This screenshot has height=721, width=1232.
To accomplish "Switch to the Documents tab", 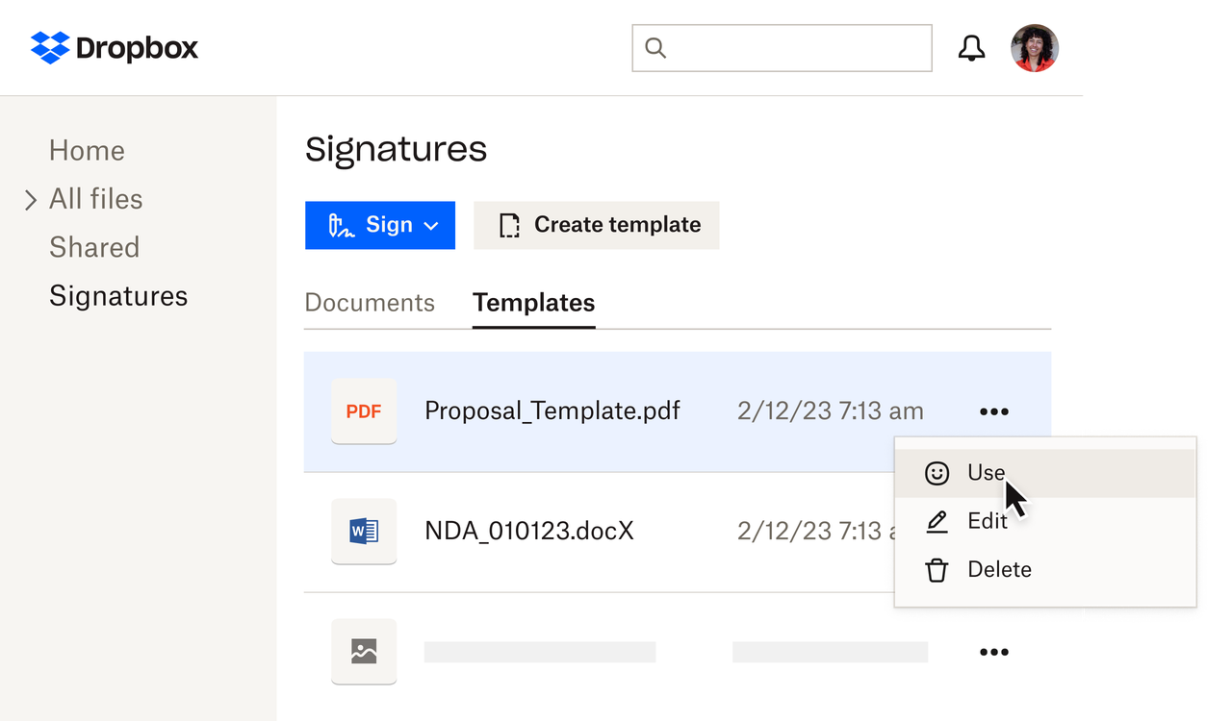I will point(370,303).
